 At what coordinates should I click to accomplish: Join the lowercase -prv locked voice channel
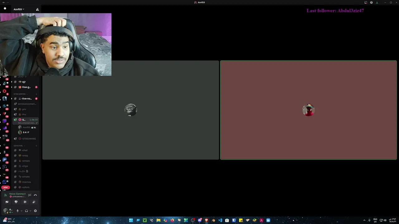click(25, 109)
